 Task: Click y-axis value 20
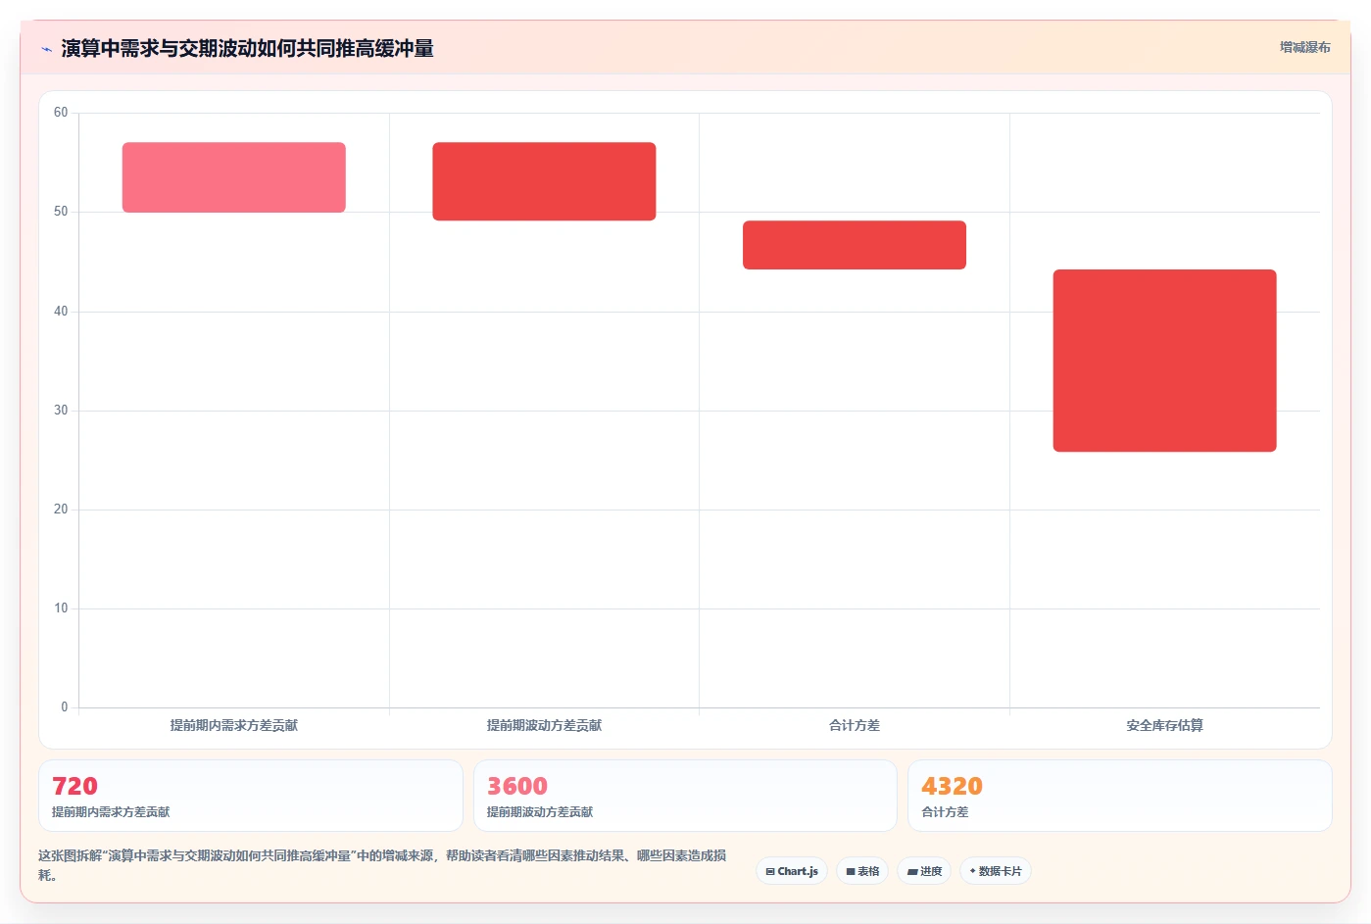pyautogui.click(x=61, y=510)
